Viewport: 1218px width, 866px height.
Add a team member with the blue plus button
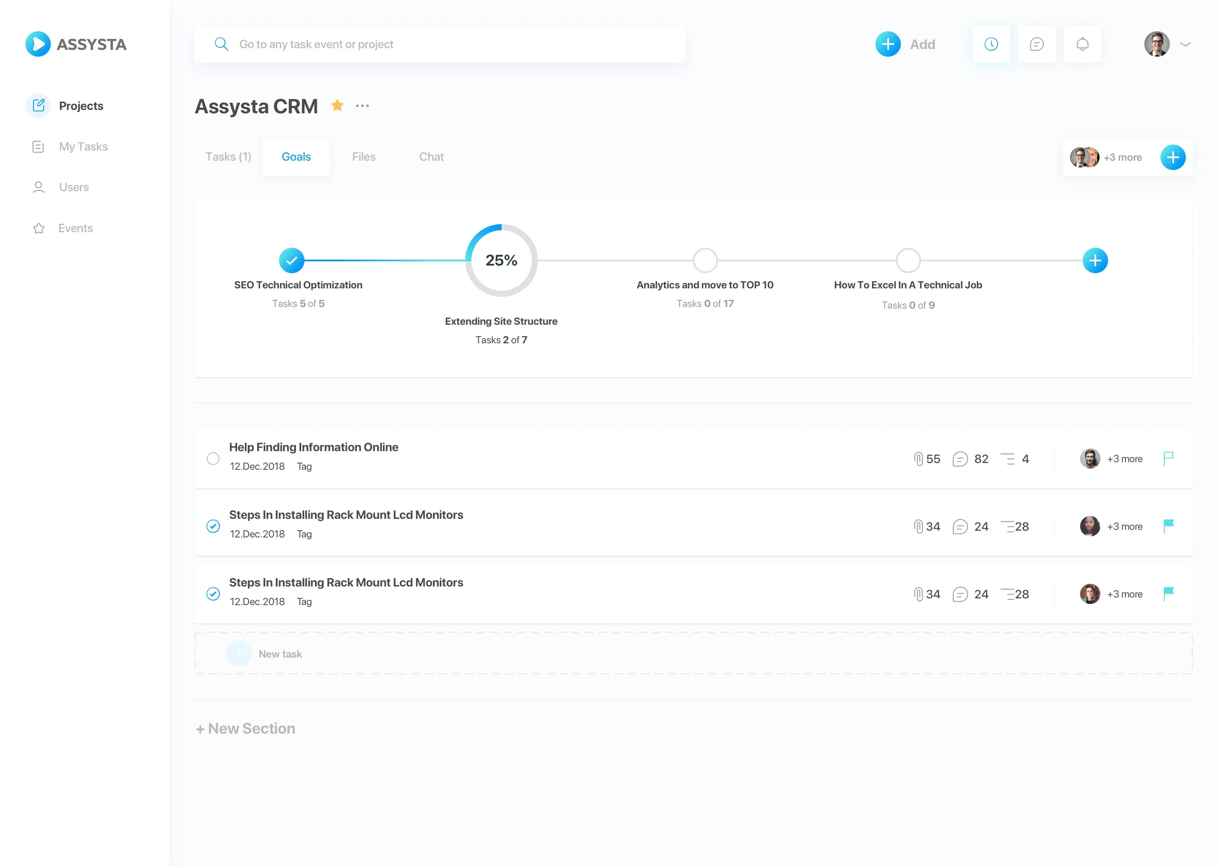click(1173, 157)
